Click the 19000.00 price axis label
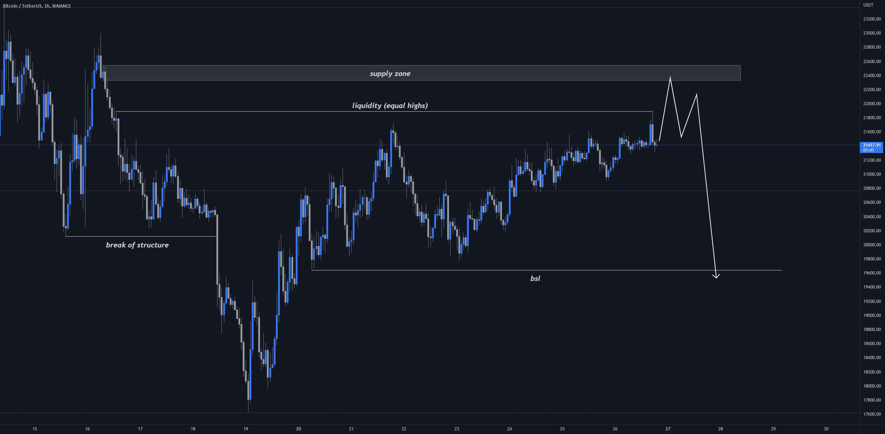This screenshot has height=434, width=885. (x=872, y=316)
